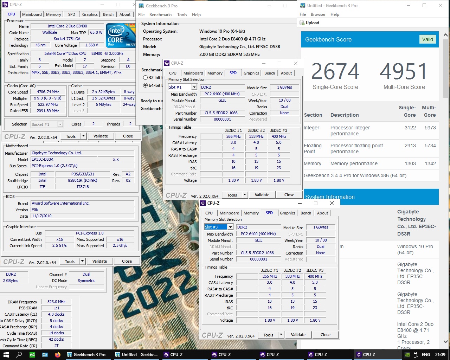Open Slot #3 memory slot dropdown
This screenshot has width=450, height=360.
click(230, 227)
